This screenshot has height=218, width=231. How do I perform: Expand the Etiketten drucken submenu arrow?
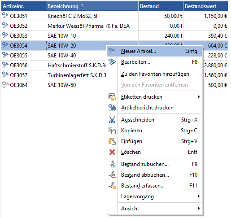tap(198, 97)
